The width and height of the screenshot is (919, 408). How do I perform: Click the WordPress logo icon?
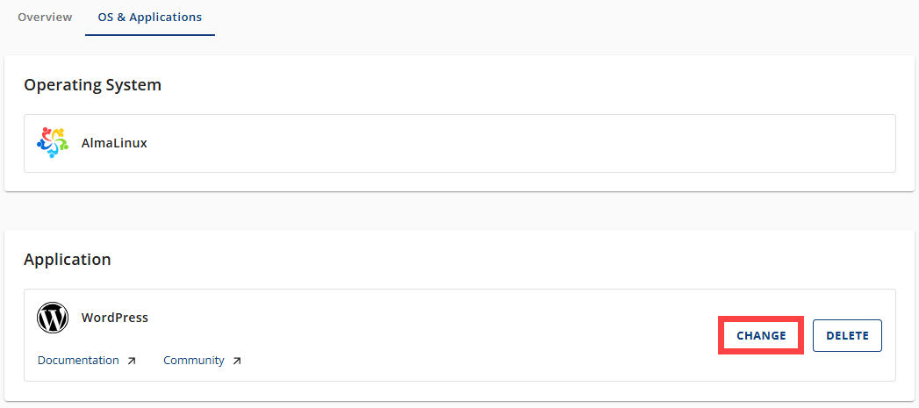[x=53, y=318]
